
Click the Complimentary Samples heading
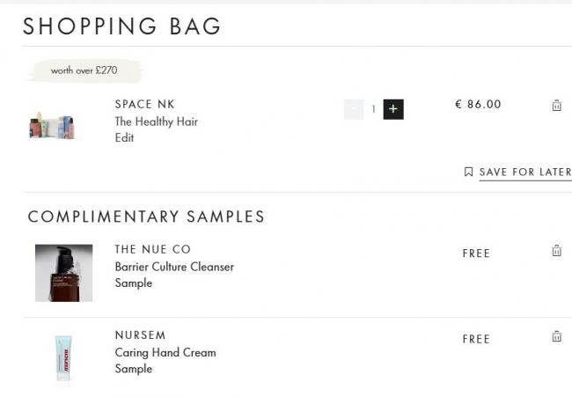tap(146, 217)
